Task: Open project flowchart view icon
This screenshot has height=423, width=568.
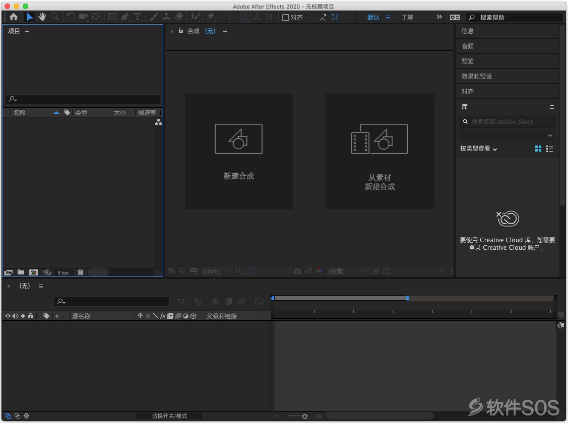Action: [x=158, y=122]
